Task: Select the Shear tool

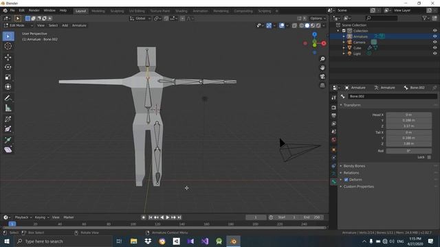Action: [8, 150]
